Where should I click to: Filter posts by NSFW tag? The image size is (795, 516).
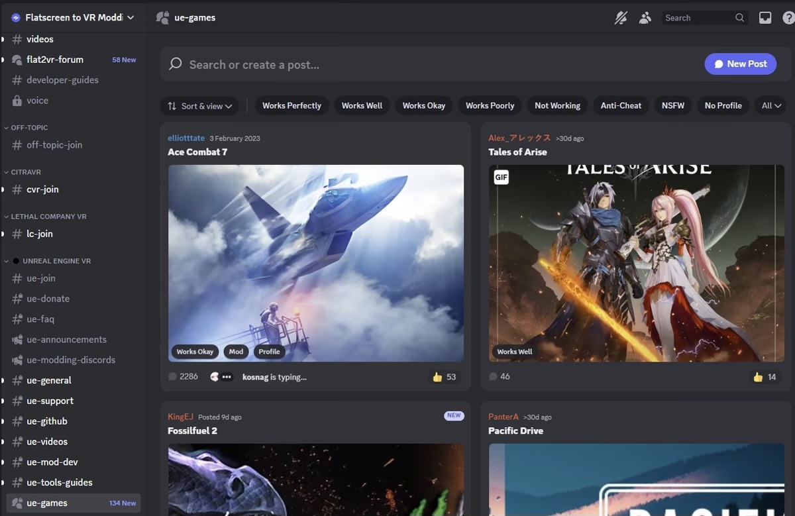[x=672, y=106]
